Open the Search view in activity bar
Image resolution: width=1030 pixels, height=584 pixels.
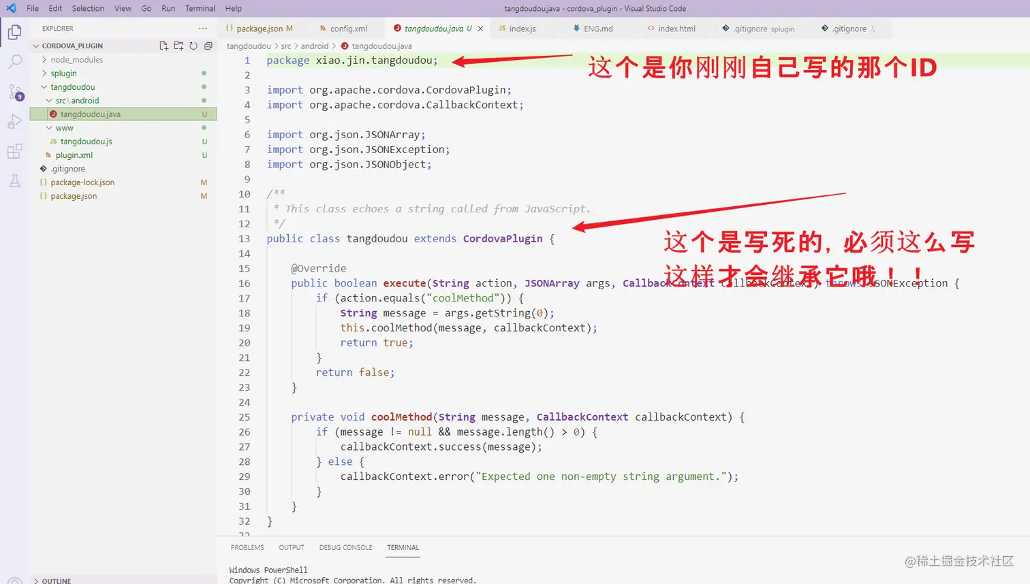tap(14, 62)
